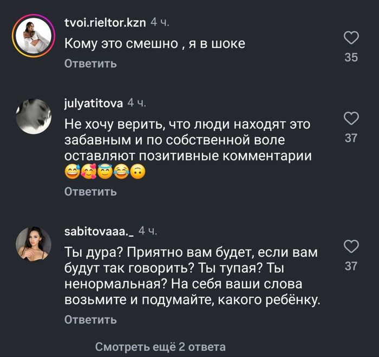Heart the comment by sabitovaaa._
The image size is (379, 357).
pos(351,247)
